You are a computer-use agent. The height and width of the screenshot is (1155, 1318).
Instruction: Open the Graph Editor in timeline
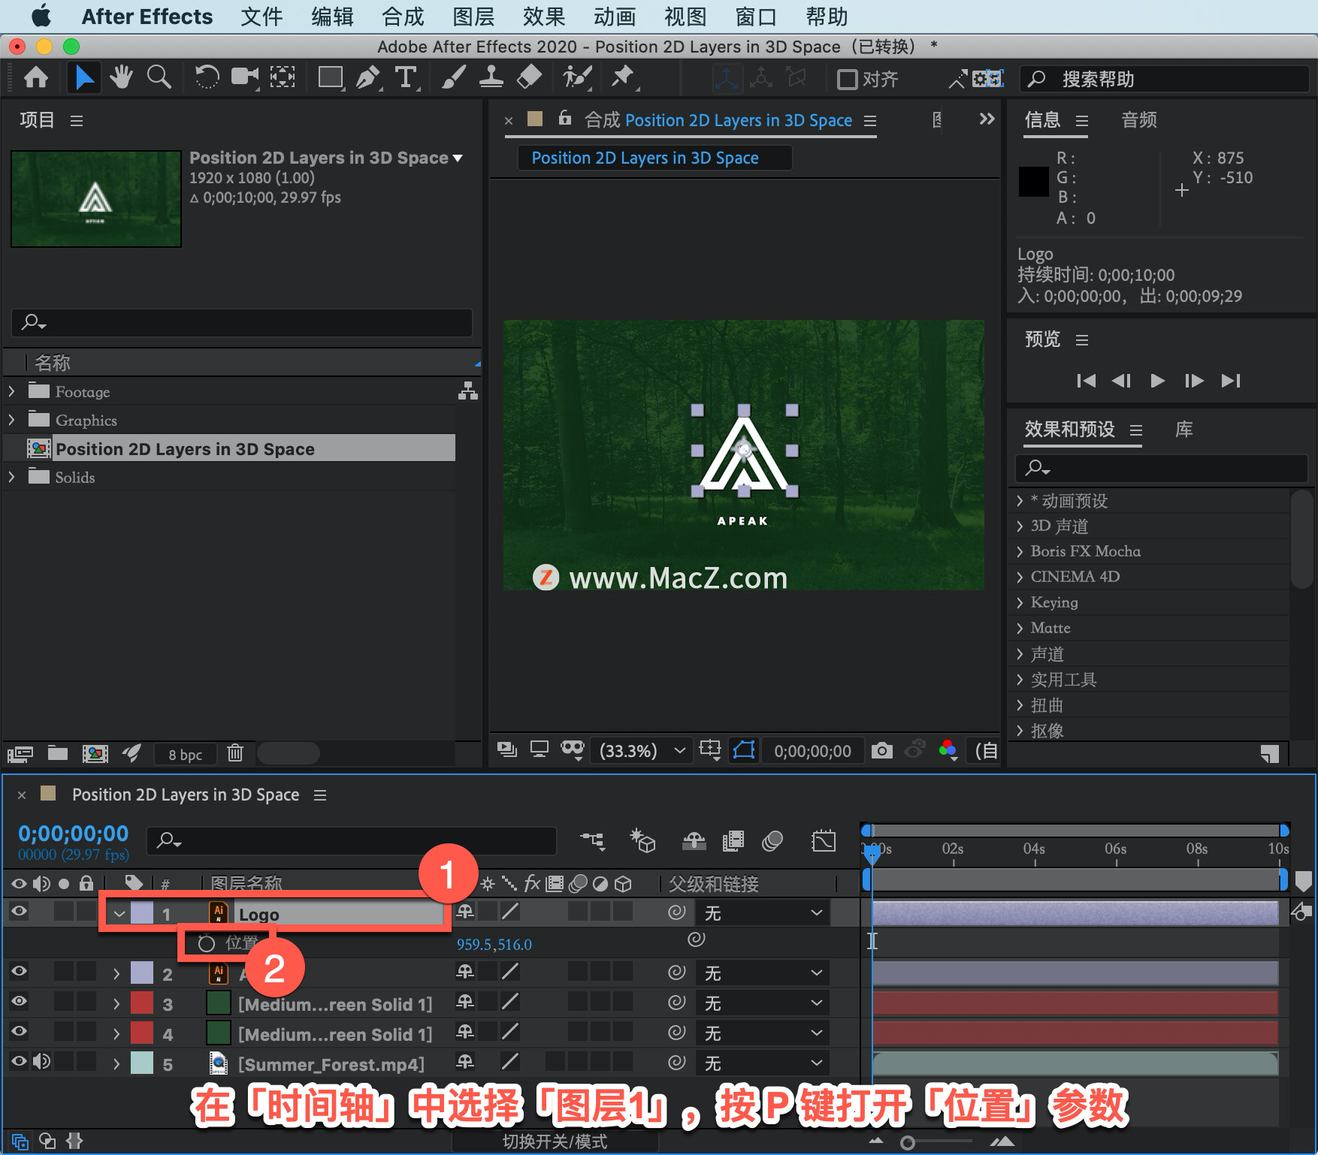824,841
